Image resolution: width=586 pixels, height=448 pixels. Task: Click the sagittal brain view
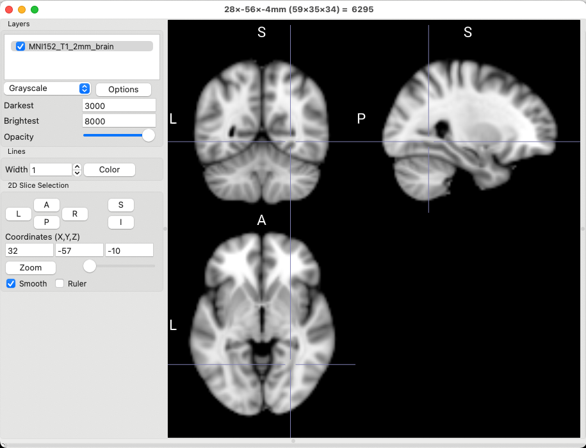click(471, 128)
